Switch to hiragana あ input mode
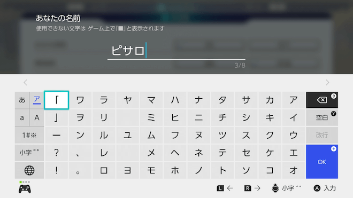This screenshot has width=353, height=198. tap(22, 100)
